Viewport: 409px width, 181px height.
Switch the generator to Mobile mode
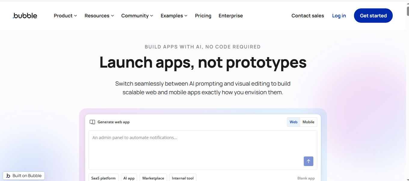point(308,122)
